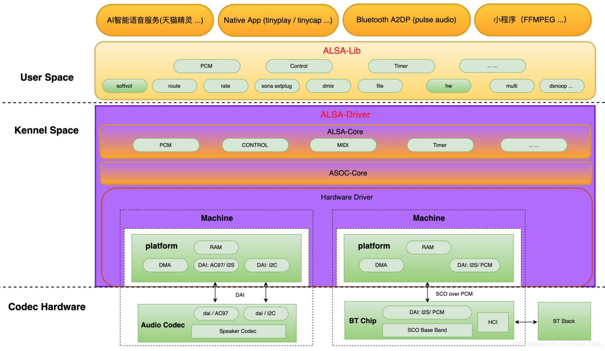The width and height of the screenshot is (605, 351).
Task: Click the MIDI block in ALSA-Core
Action: pyautogui.click(x=342, y=145)
